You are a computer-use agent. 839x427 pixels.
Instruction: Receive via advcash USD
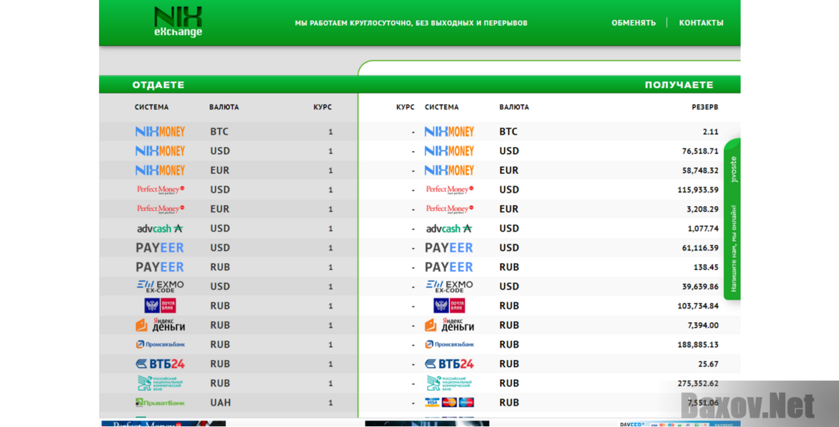click(x=550, y=228)
